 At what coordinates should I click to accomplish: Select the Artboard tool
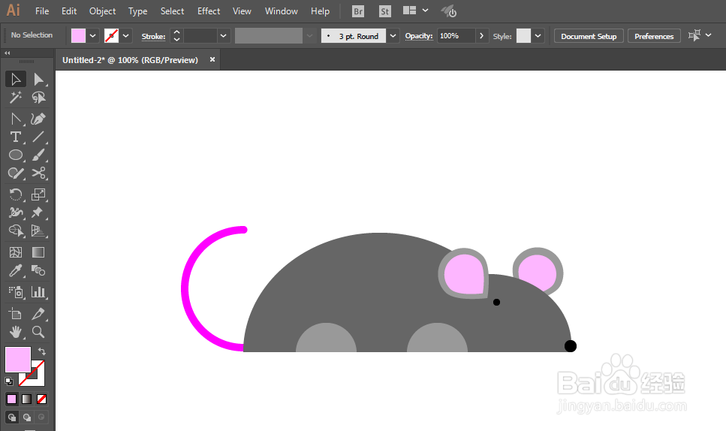click(x=16, y=314)
